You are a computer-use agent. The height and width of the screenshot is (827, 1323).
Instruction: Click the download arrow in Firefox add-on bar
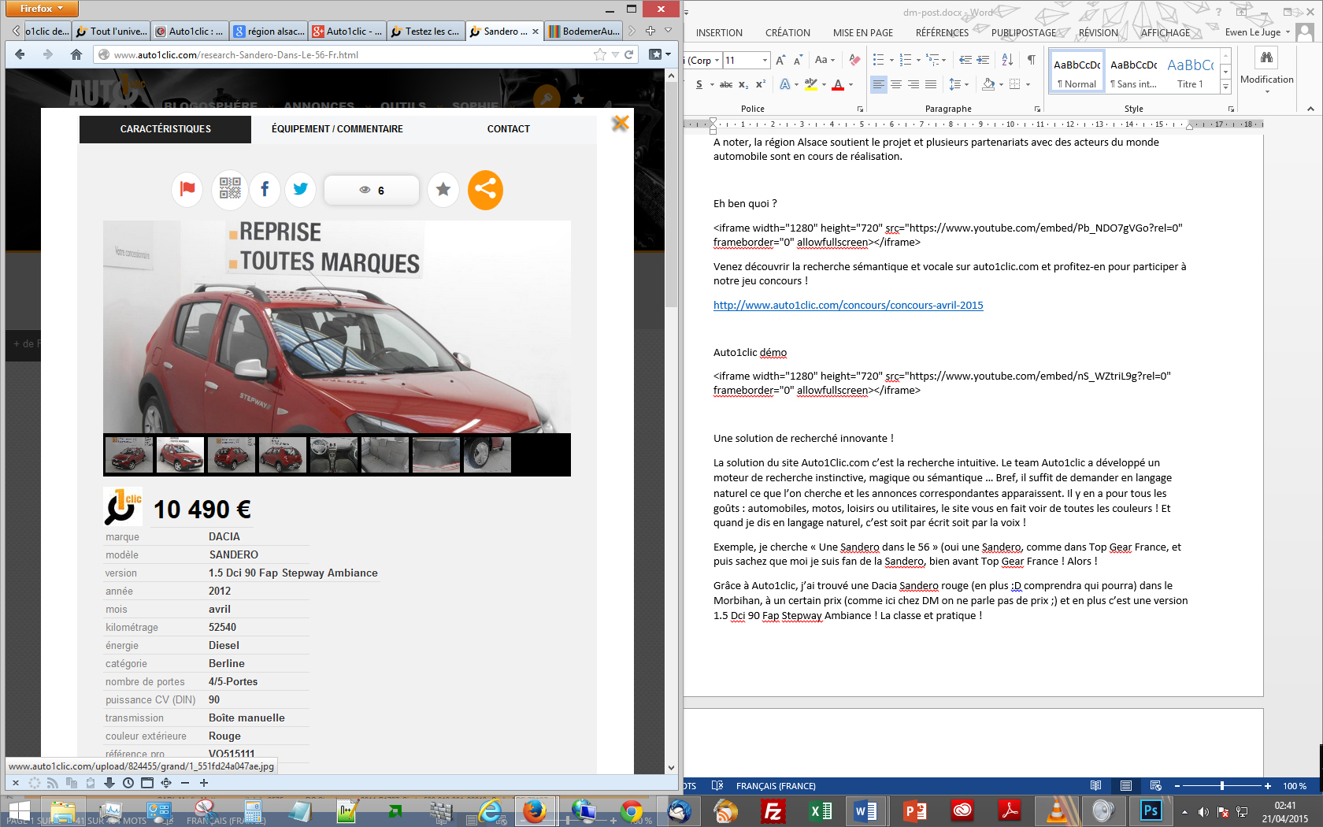coord(109,783)
